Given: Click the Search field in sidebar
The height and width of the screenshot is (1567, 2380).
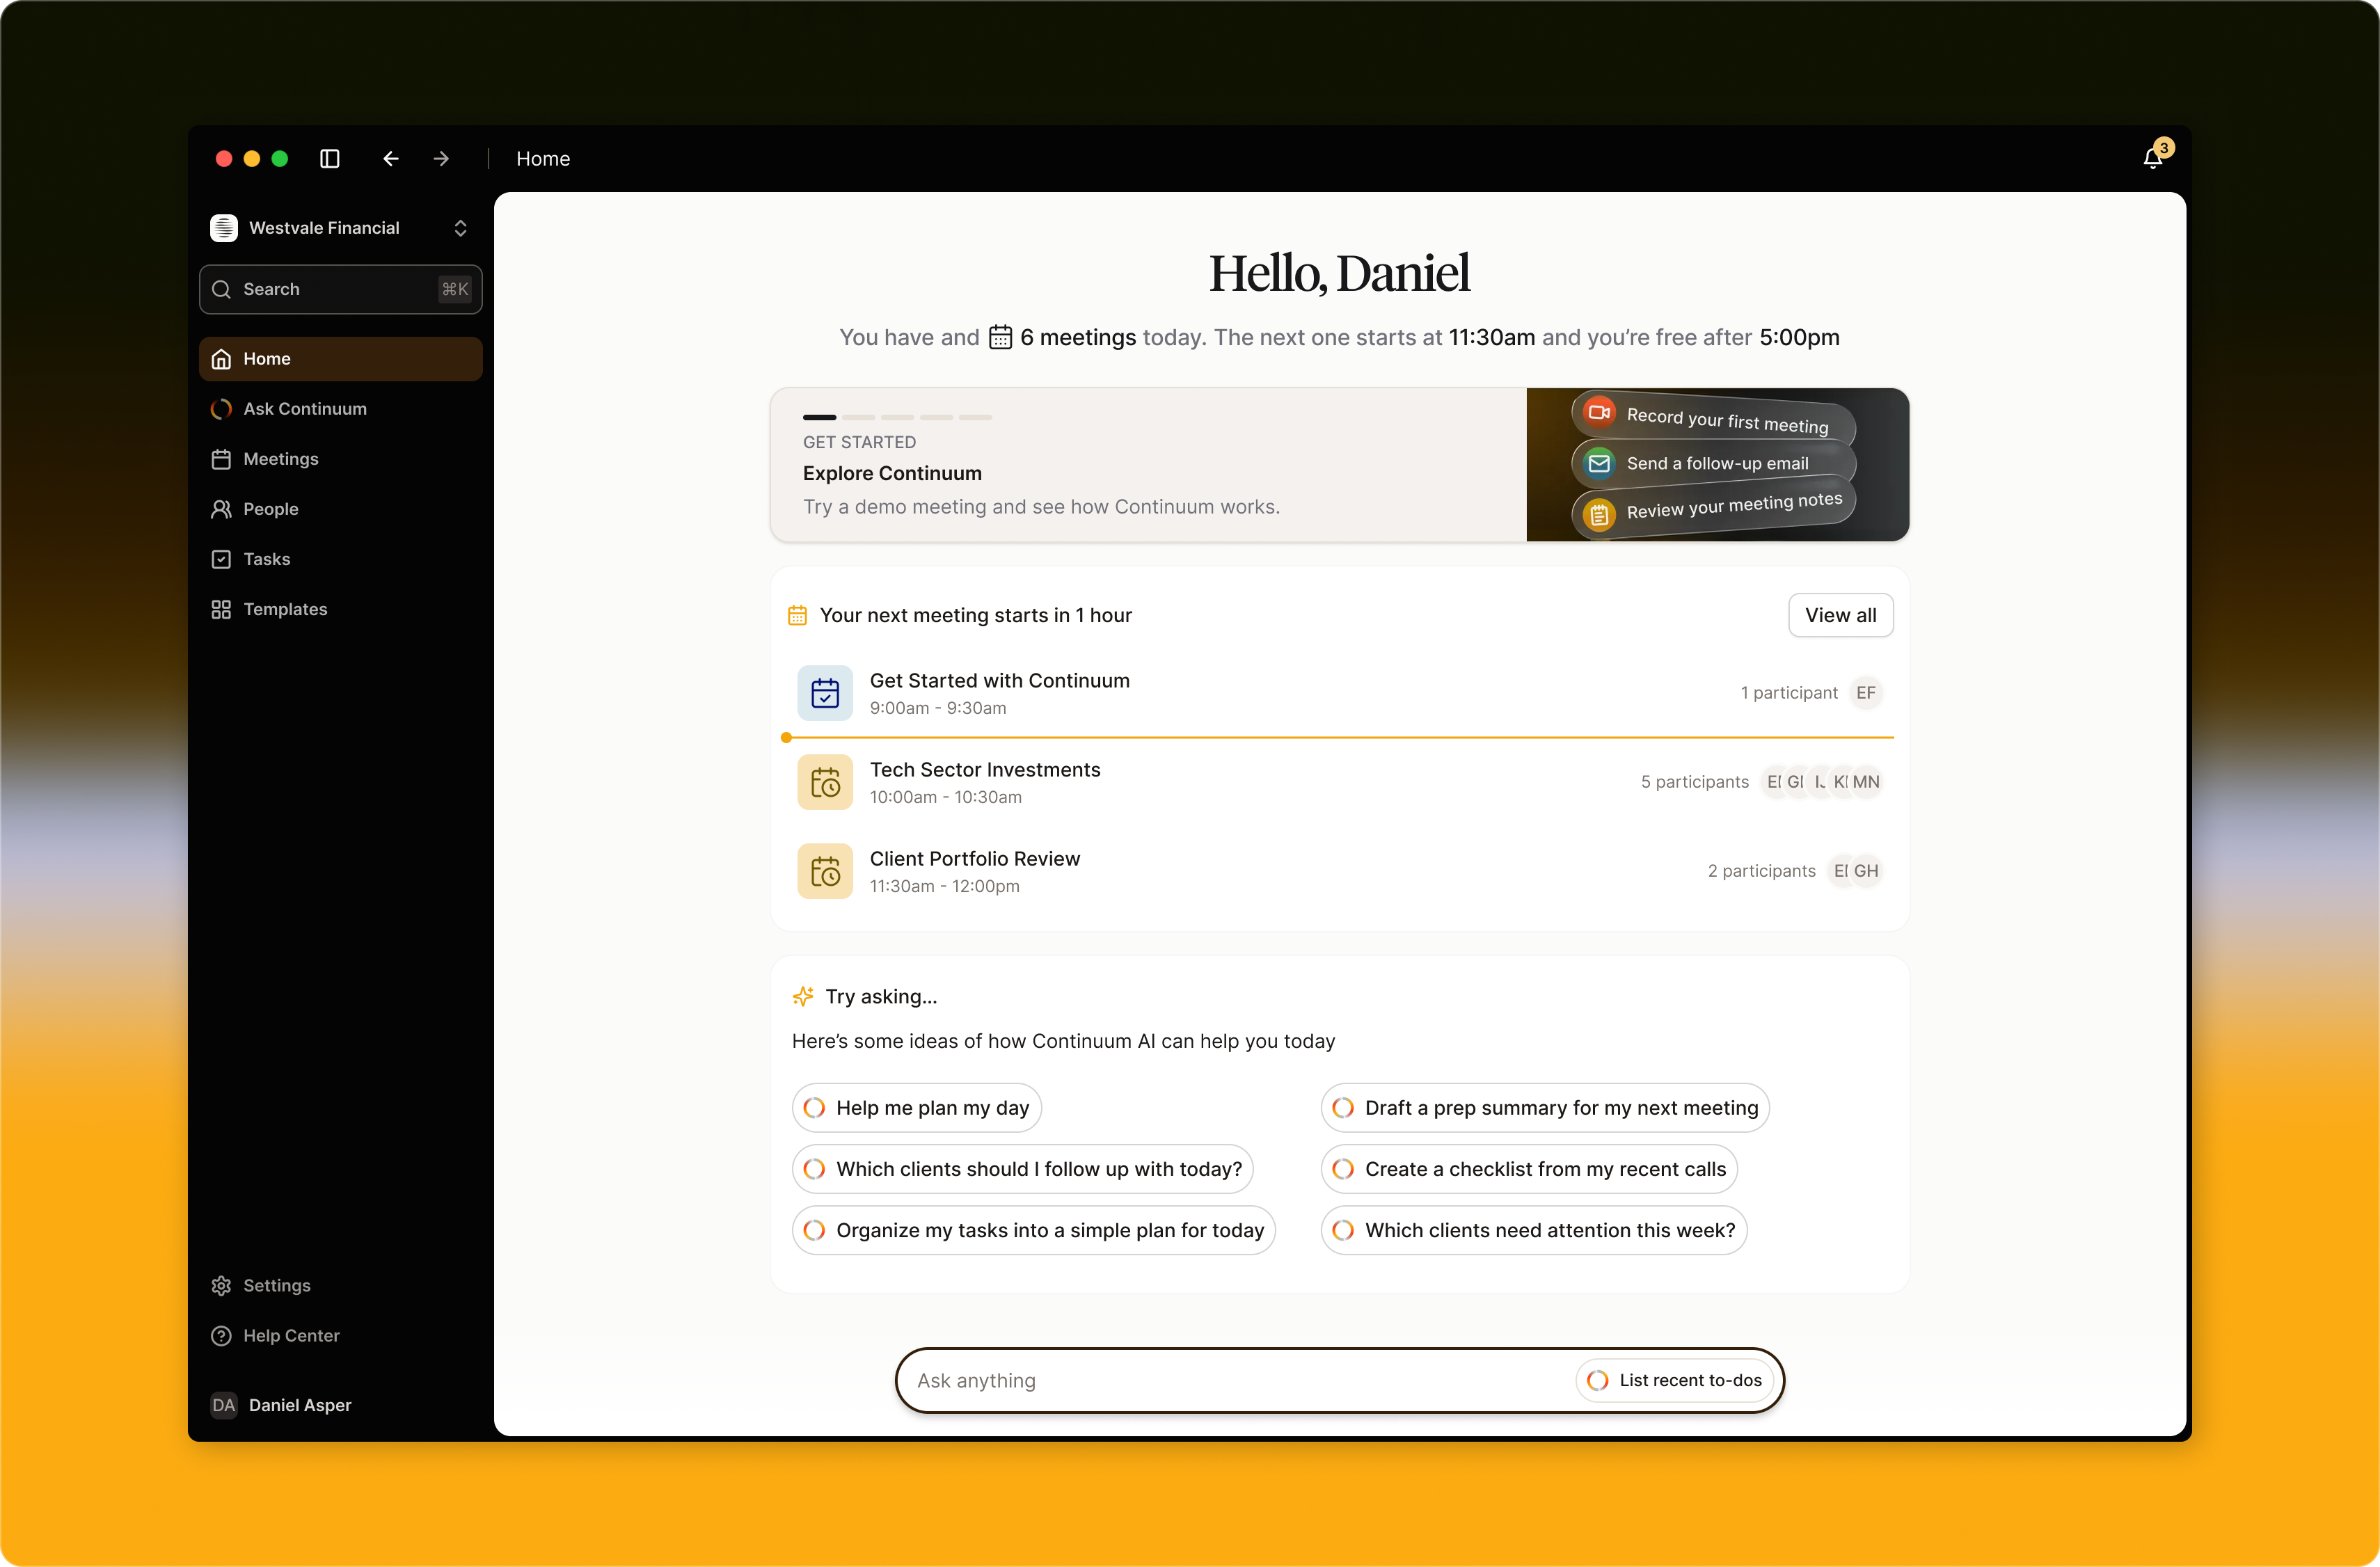Looking at the screenshot, I should (340, 289).
